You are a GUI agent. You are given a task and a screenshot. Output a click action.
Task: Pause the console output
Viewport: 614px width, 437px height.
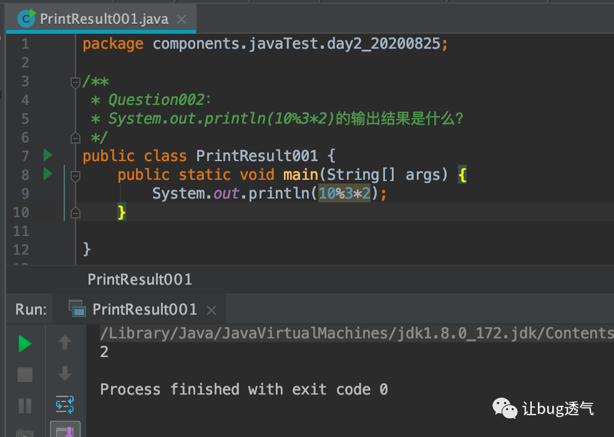25,405
